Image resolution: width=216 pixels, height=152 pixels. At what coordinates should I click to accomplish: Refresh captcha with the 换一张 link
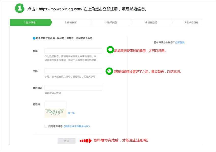tap(71, 113)
